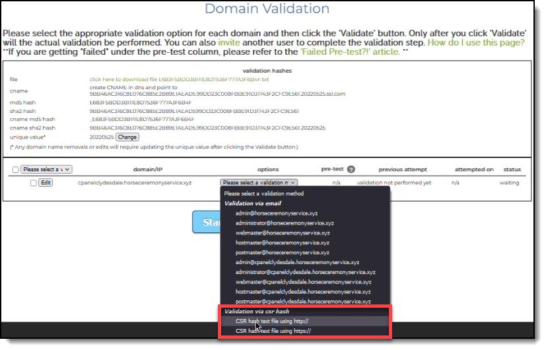Open the header 'Please select a v' dropdown

(46, 170)
